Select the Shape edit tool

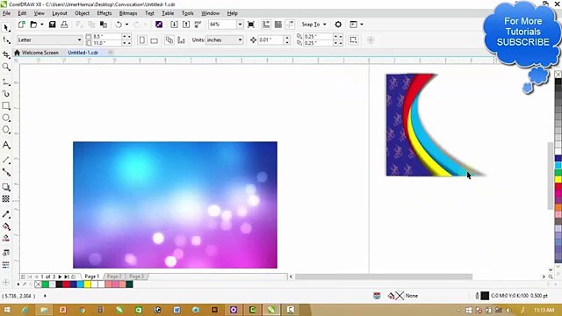(x=6, y=39)
